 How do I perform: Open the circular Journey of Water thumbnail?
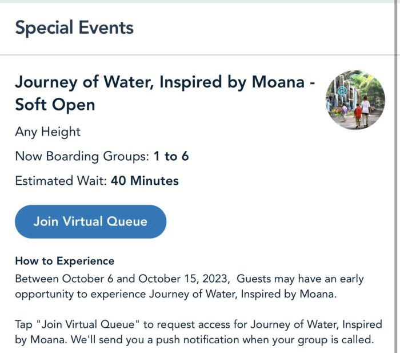[x=355, y=100]
